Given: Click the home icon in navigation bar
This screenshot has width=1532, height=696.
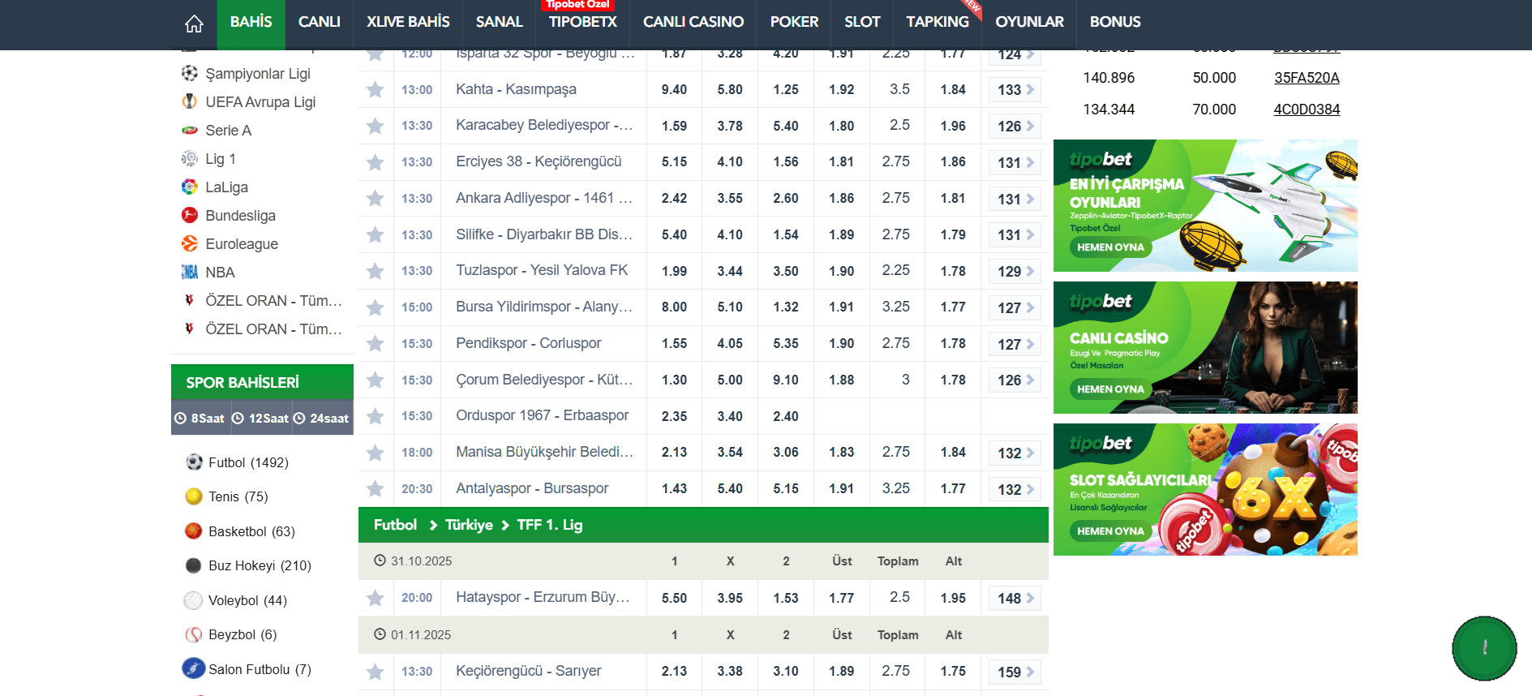Looking at the screenshot, I should coord(194,24).
